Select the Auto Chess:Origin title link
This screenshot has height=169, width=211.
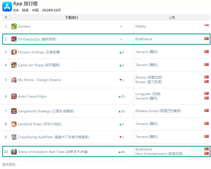click(32, 96)
